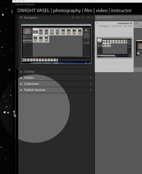This screenshot has height=174, width=142.
Task: Click the stack count badge 2 on the thumbnail
Action: (x=99, y=40)
